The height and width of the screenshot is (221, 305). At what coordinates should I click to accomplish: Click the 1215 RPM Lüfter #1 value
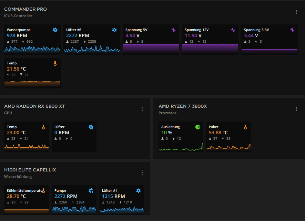pos(113,197)
